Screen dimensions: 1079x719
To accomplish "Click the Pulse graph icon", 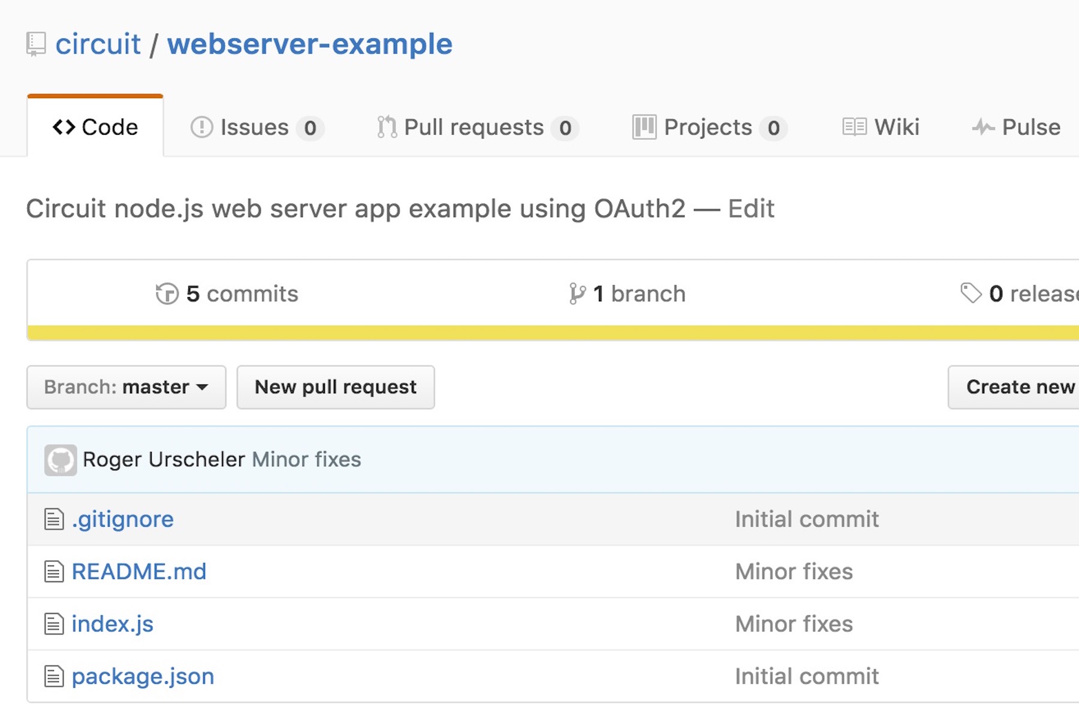I will (x=983, y=127).
